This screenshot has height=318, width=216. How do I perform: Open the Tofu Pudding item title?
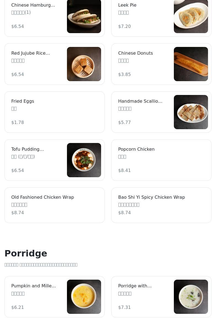(28, 149)
